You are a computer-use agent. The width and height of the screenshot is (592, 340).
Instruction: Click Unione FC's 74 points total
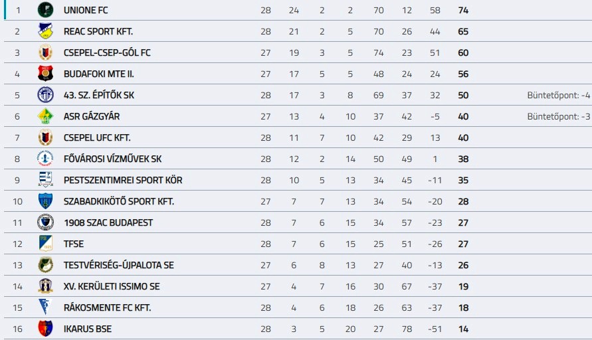(x=463, y=11)
